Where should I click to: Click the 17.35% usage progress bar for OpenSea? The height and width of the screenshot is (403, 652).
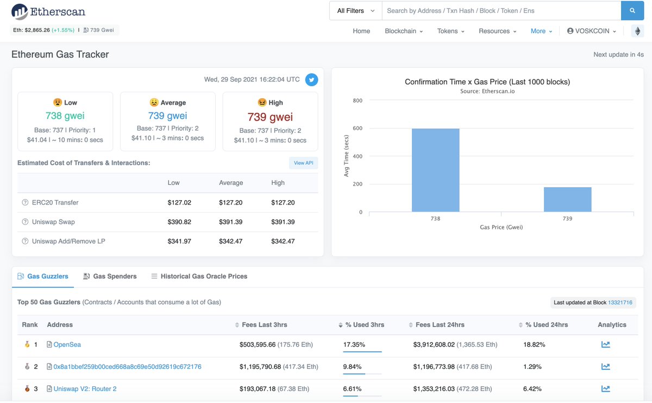click(x=362, y=351)
